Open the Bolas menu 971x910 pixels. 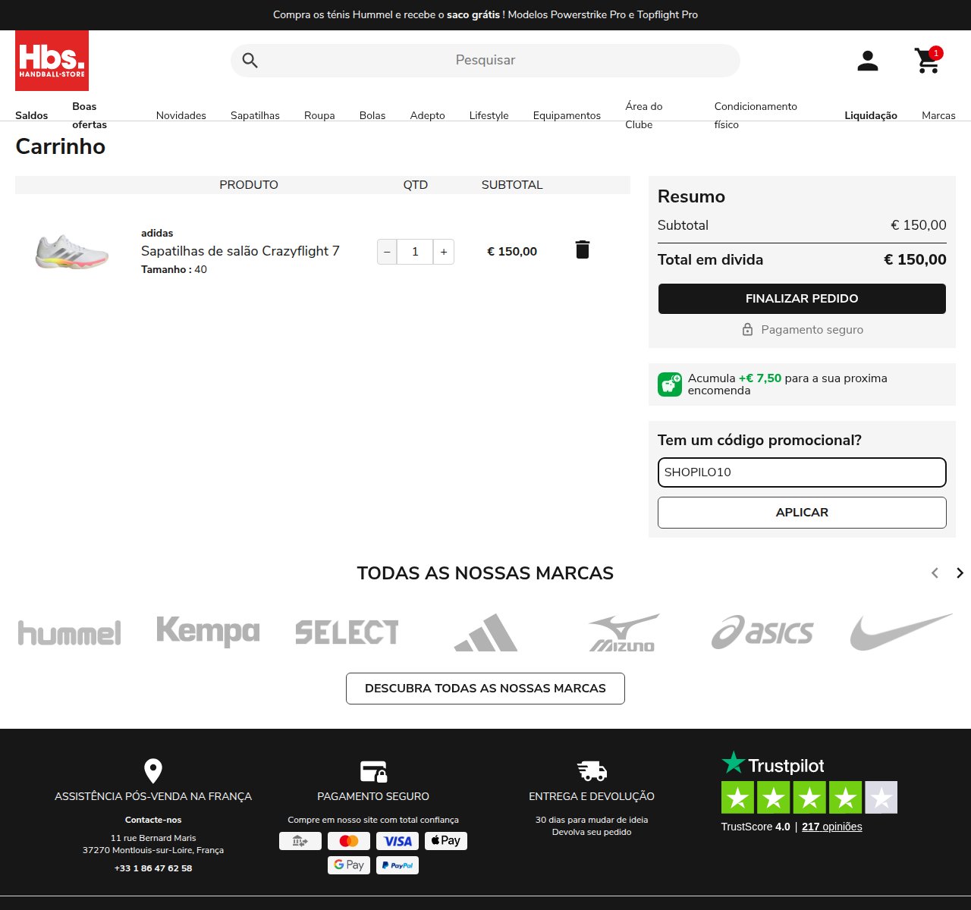coord(372,115)
